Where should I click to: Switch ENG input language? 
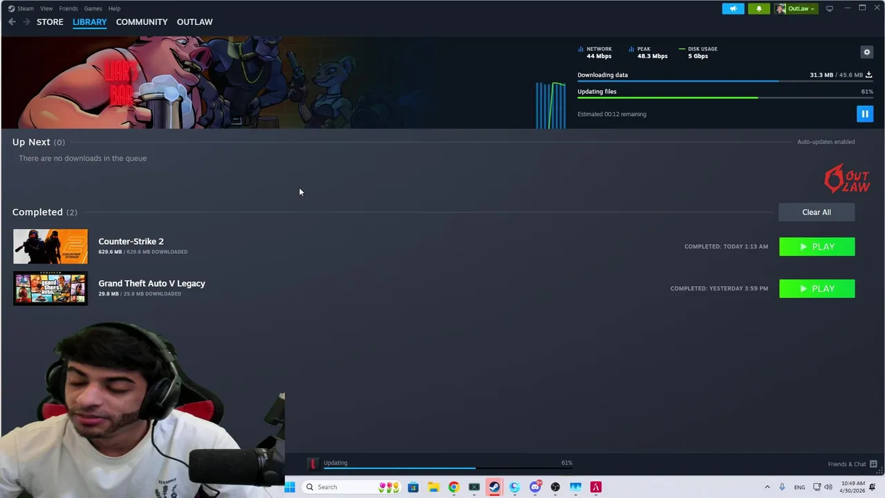pyautogui.click(x=799, y=488)
